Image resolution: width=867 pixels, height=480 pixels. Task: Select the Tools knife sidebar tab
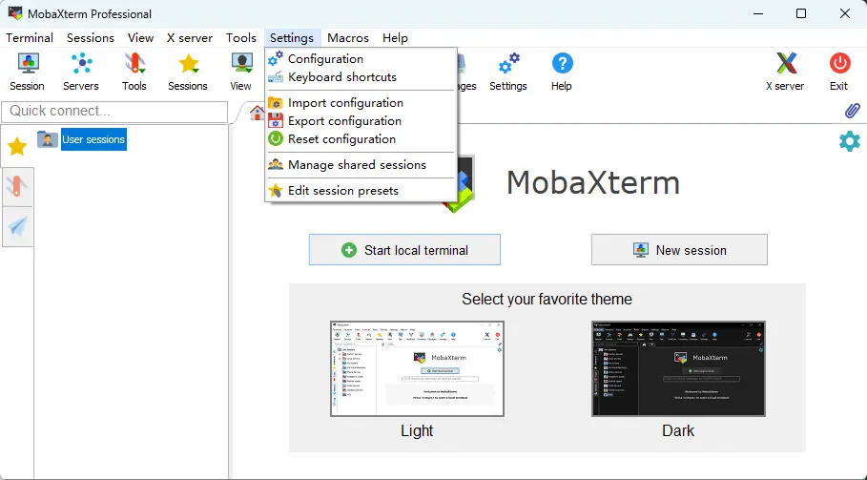[17, 187]
